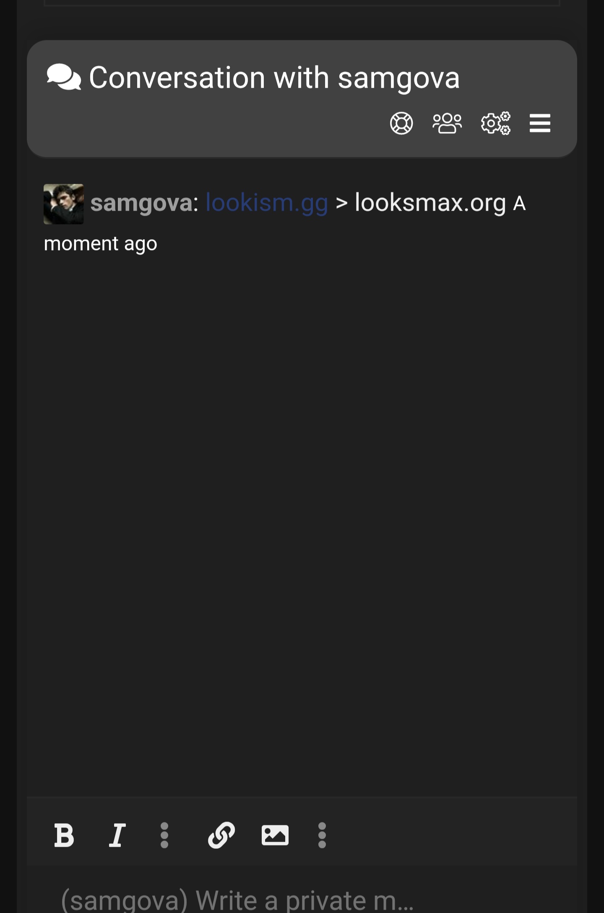This screenshot has width=604, height=913.
Task: Insert a link with the chain icon
Action: [221, 835]
